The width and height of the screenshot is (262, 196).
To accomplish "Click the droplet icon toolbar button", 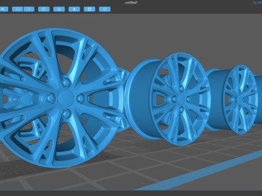I will (x=74, y=9).
